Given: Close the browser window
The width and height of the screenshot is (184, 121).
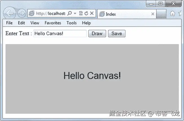Looking at the screenshot, I should 173,3.
